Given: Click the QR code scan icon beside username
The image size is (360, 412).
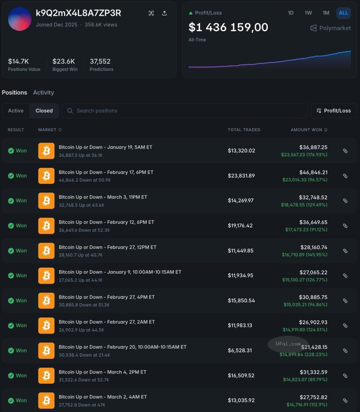Looking at the screenshot, I should coord(151,13).
